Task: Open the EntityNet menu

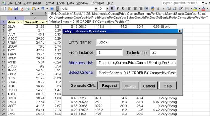Action: coord(97,3)
